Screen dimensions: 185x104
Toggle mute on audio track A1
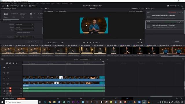point(10,88)
